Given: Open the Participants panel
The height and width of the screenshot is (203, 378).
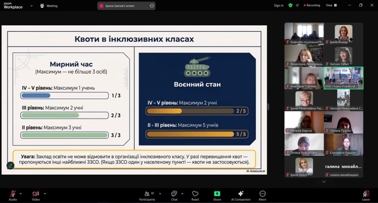Looking at the screenshot, I should 147,195.
